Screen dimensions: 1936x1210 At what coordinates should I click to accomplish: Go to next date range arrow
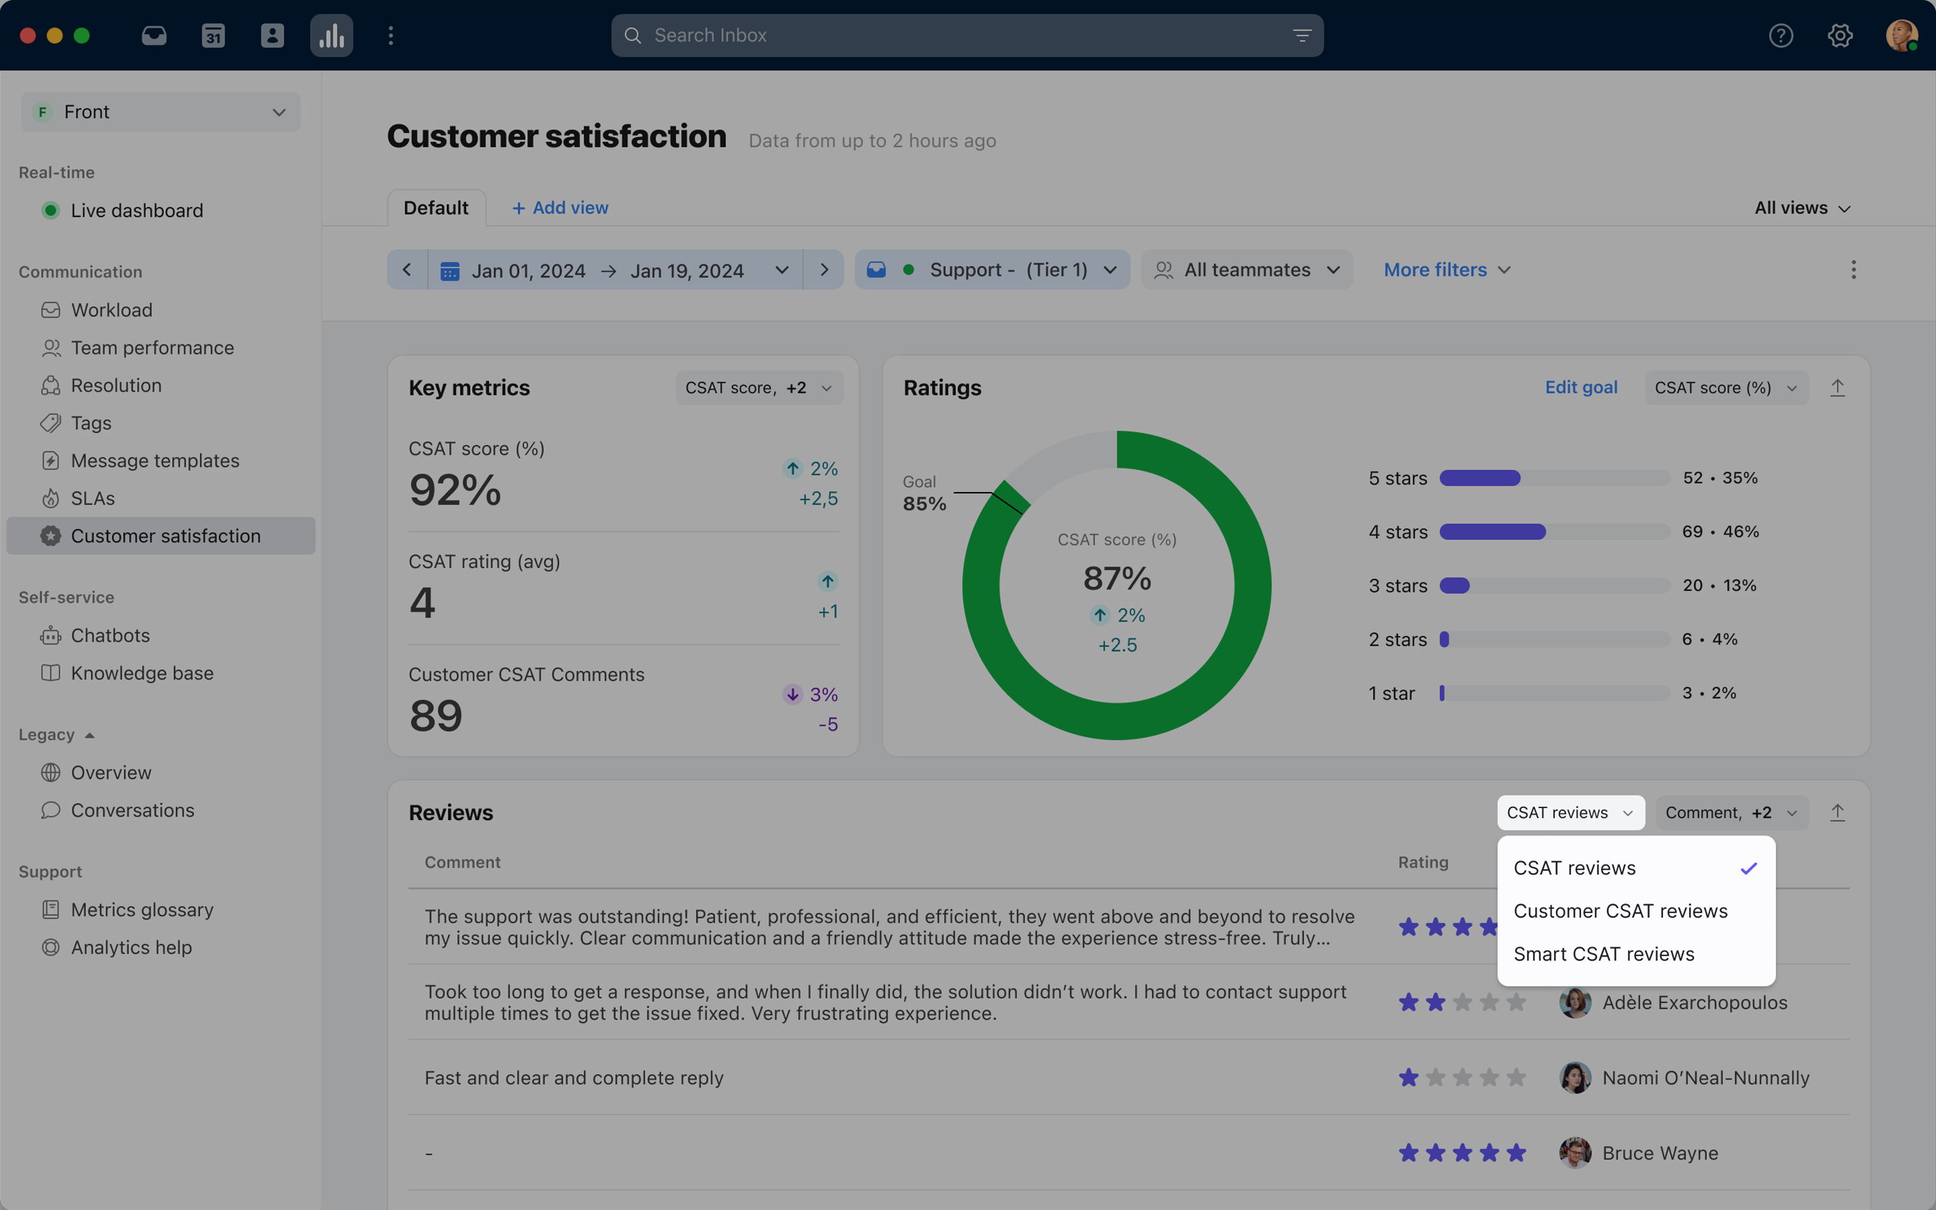pyautogui.click(x=824, y=270)
